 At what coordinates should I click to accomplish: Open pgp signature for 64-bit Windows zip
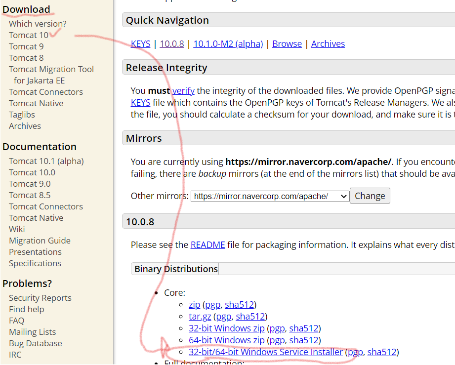pyautogui.click(x=277, y=340)
